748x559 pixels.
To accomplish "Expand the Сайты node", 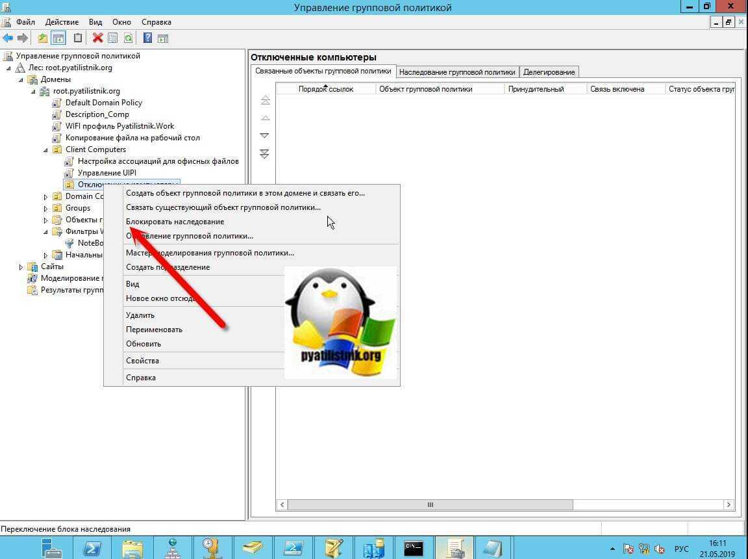I will pyautogui.click(x=21, y=267).
